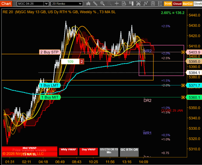202x165 pixels.
Task: Click the chart indicator title text
Action: [x=59, y=12]
